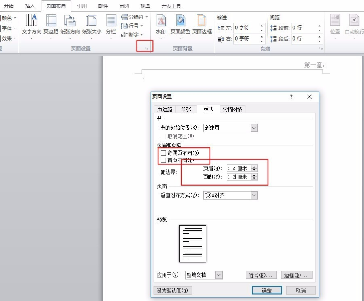Click 设为默认值 button
Screen dimensions: 364x301
173,290
